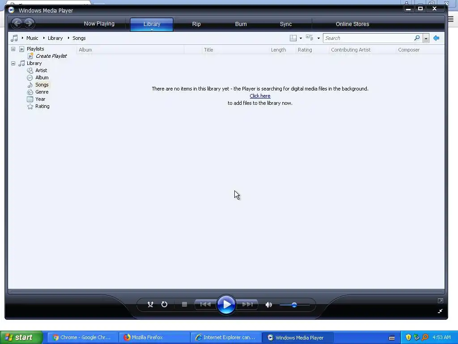Expand arrow before Songs breadcrumb
Viewport: 458px width, 344px height.
pyautogui.click(x=68, y=38)
